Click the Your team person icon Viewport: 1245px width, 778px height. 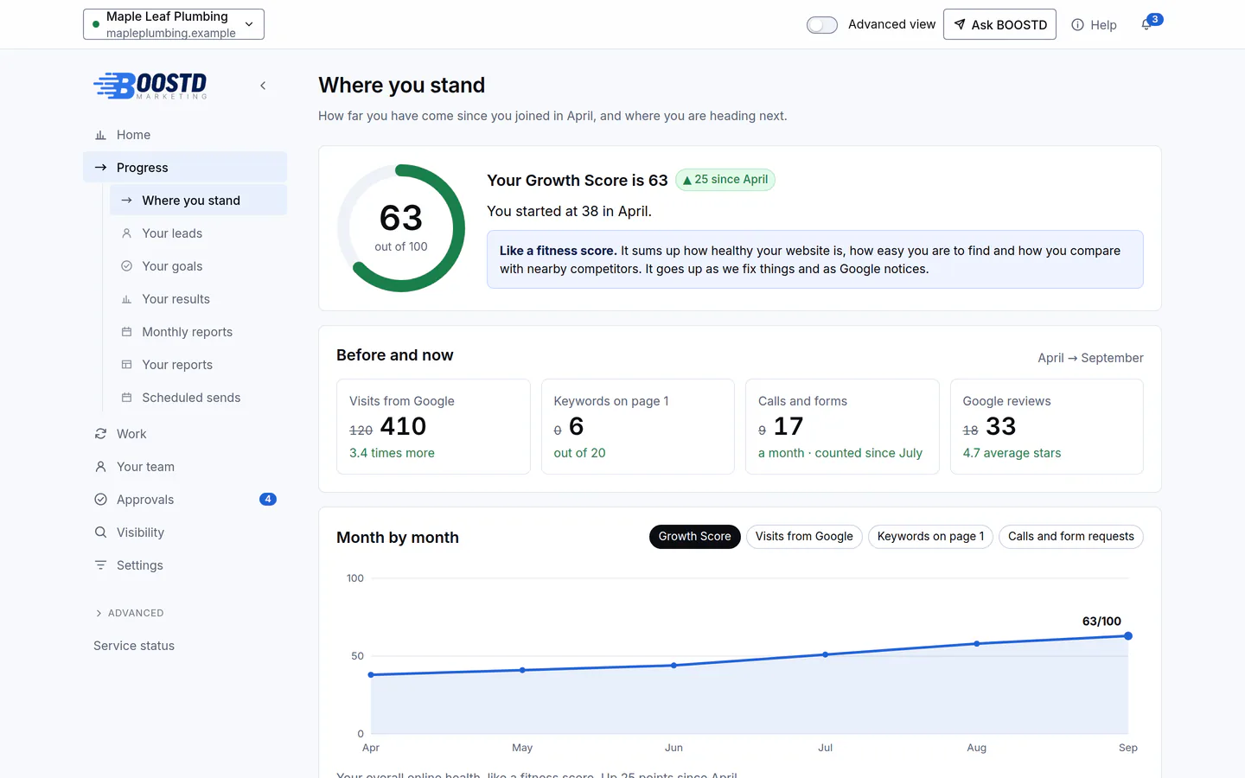click(100, 467)
